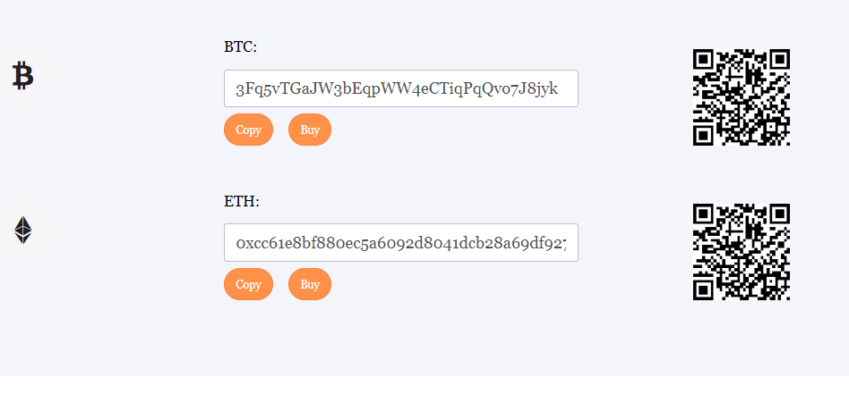Viewport: 849px width, 411px height.
Task: Copy the BTC wallet address
Action: pyautogui.click(x=249, y=130)
